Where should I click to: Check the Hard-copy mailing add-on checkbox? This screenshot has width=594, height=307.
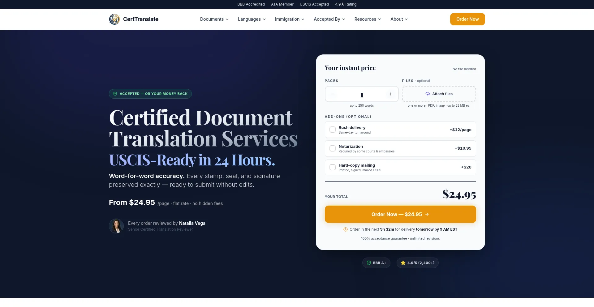(x=333, y=167)
